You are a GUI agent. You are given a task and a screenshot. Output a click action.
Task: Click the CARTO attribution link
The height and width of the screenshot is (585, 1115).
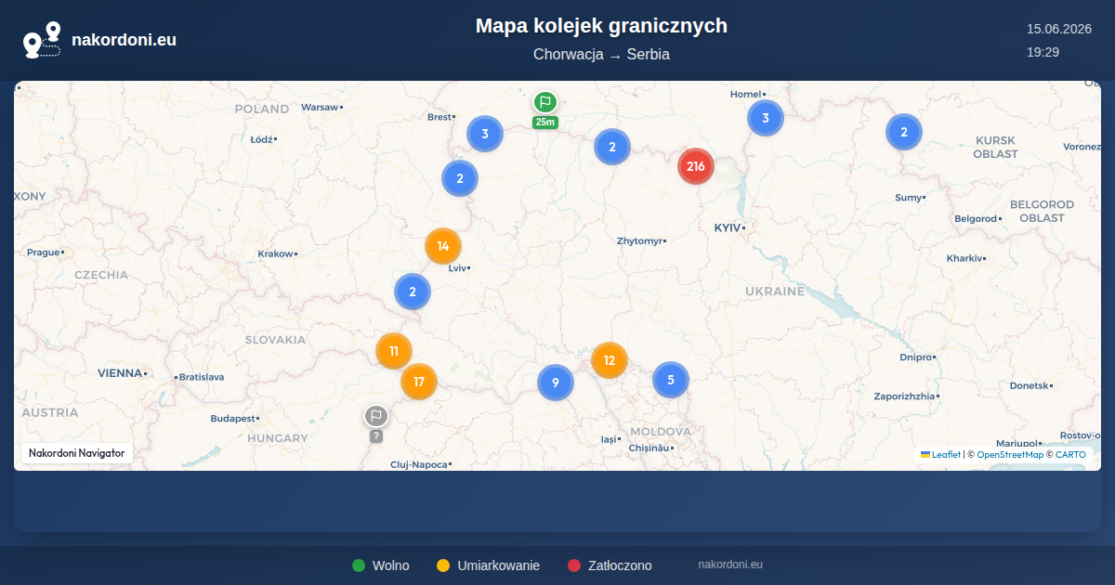click(x=1070, y=454)
